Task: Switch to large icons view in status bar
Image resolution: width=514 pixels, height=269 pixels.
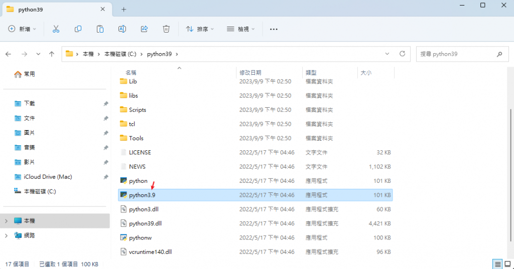Action: [x=508, y=264]
